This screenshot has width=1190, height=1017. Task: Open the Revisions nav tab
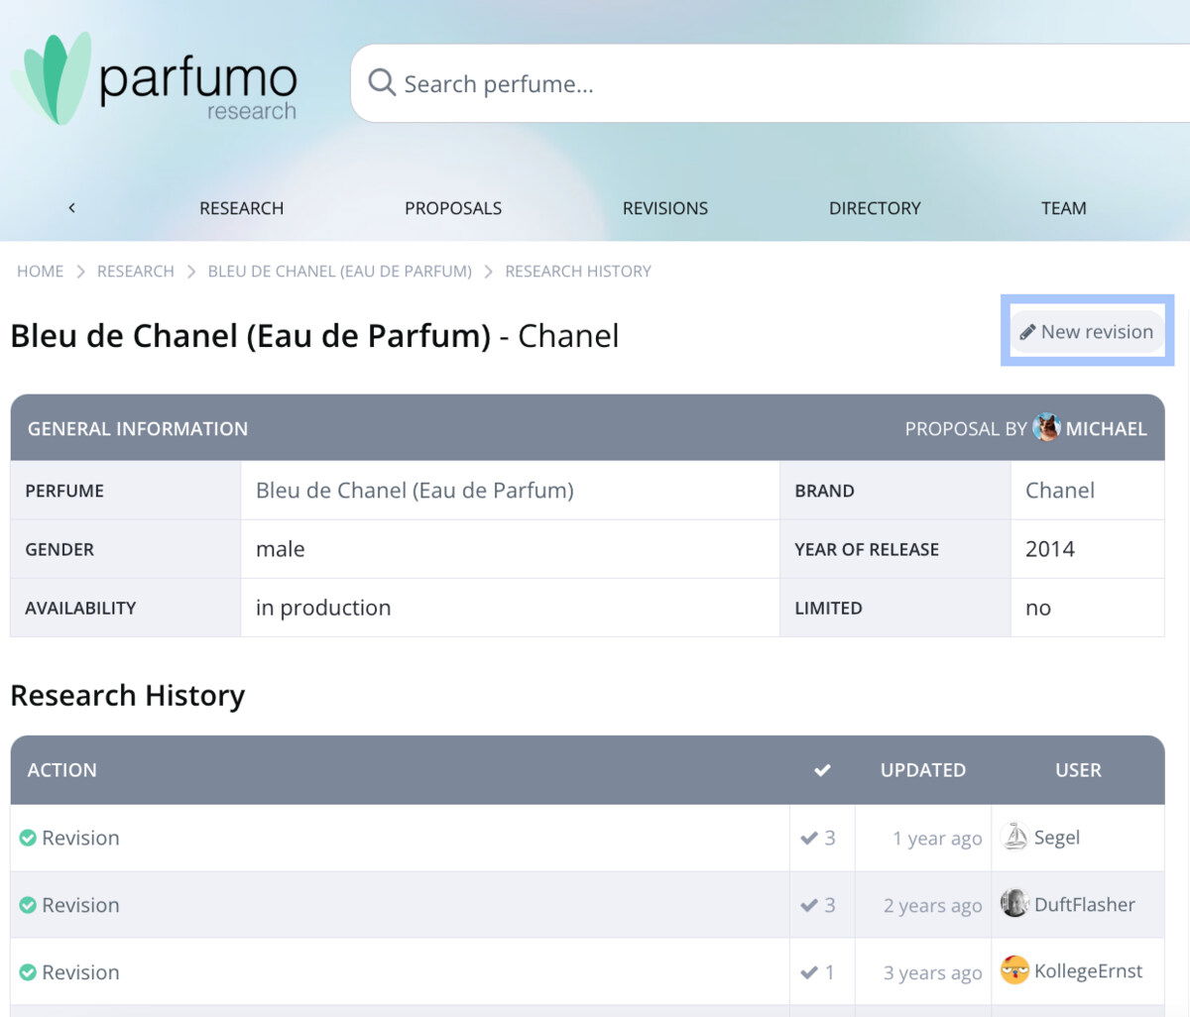coord(665,208)
